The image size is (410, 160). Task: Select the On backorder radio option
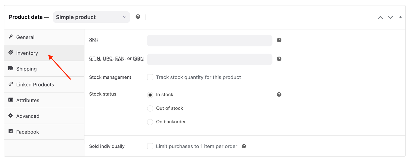coord(150,122)
